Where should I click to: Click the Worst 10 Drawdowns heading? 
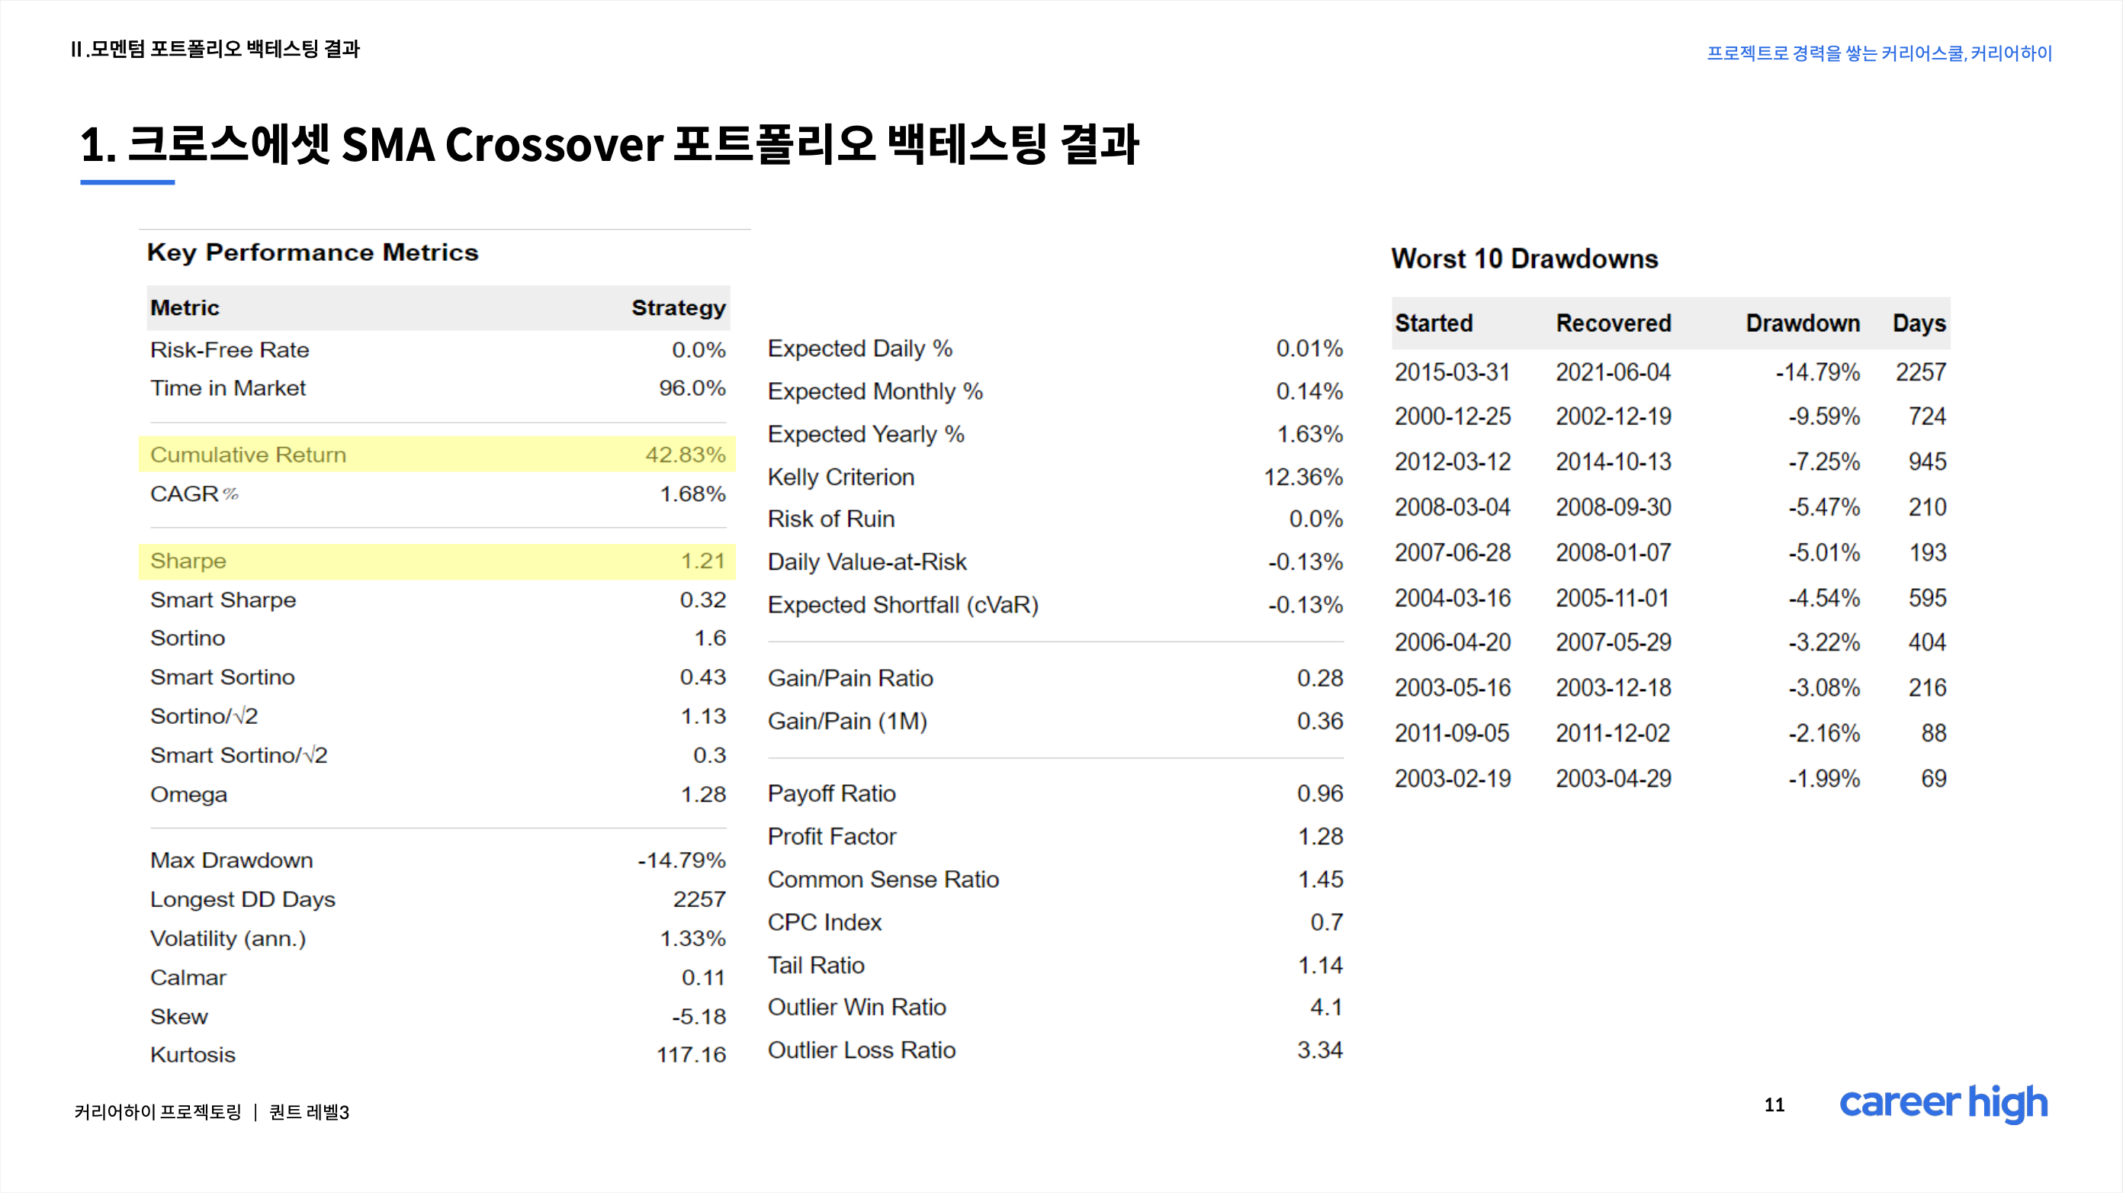click(1524, 259)
